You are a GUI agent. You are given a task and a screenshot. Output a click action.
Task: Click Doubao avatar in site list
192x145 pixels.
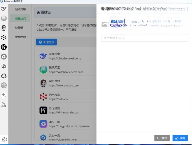tap(43, 83)
